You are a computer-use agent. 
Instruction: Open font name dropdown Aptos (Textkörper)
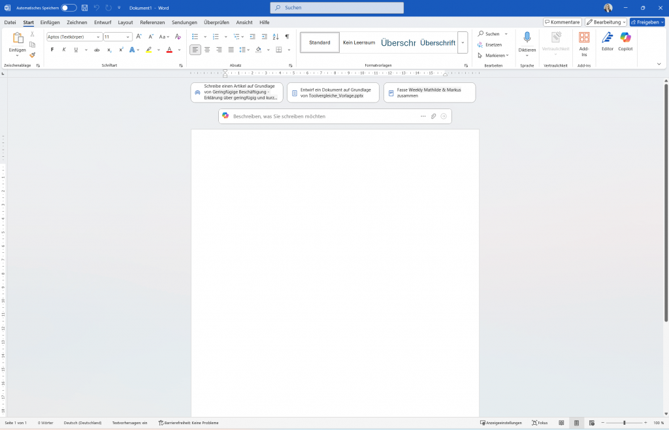point(98,37)
